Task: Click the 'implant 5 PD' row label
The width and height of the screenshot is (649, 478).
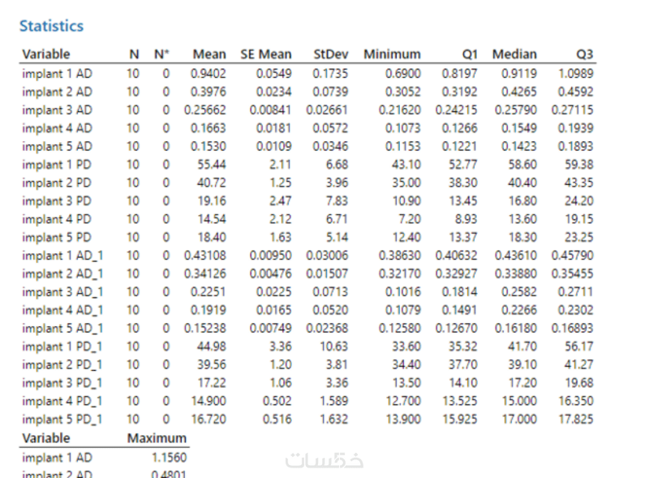Action: pos(57,238)
